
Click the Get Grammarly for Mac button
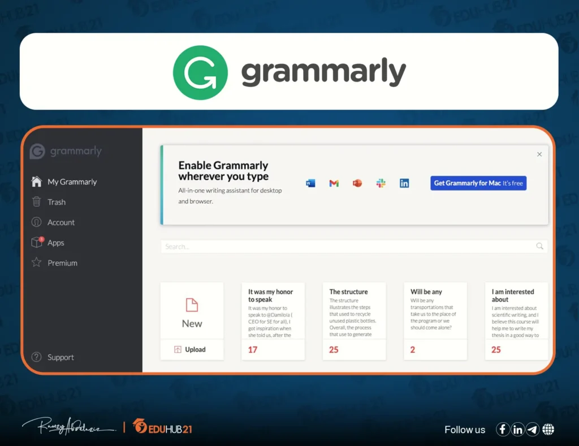tap(478, 183)
